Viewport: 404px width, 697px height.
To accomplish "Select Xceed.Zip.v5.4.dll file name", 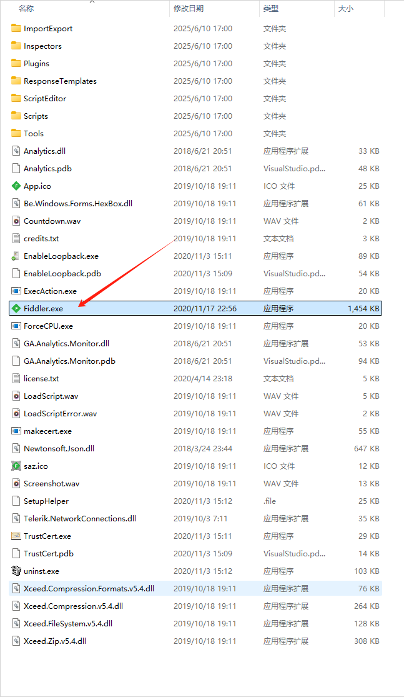I will [55, 641].
